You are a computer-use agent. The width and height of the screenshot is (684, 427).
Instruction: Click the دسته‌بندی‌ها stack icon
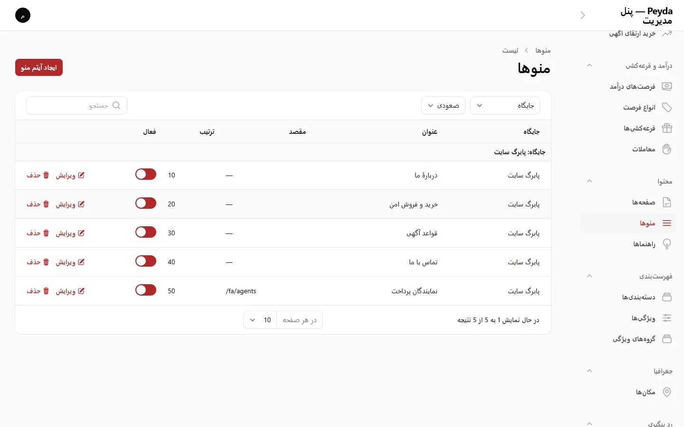click(667, 297)
